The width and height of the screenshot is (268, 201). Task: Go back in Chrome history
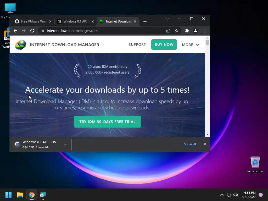click(x=15, y=31)
